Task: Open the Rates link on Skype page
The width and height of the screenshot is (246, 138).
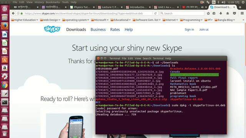Action: [115, 30]
